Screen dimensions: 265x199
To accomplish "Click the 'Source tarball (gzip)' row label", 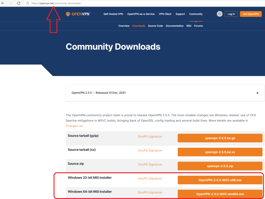I will pos(83,136).
